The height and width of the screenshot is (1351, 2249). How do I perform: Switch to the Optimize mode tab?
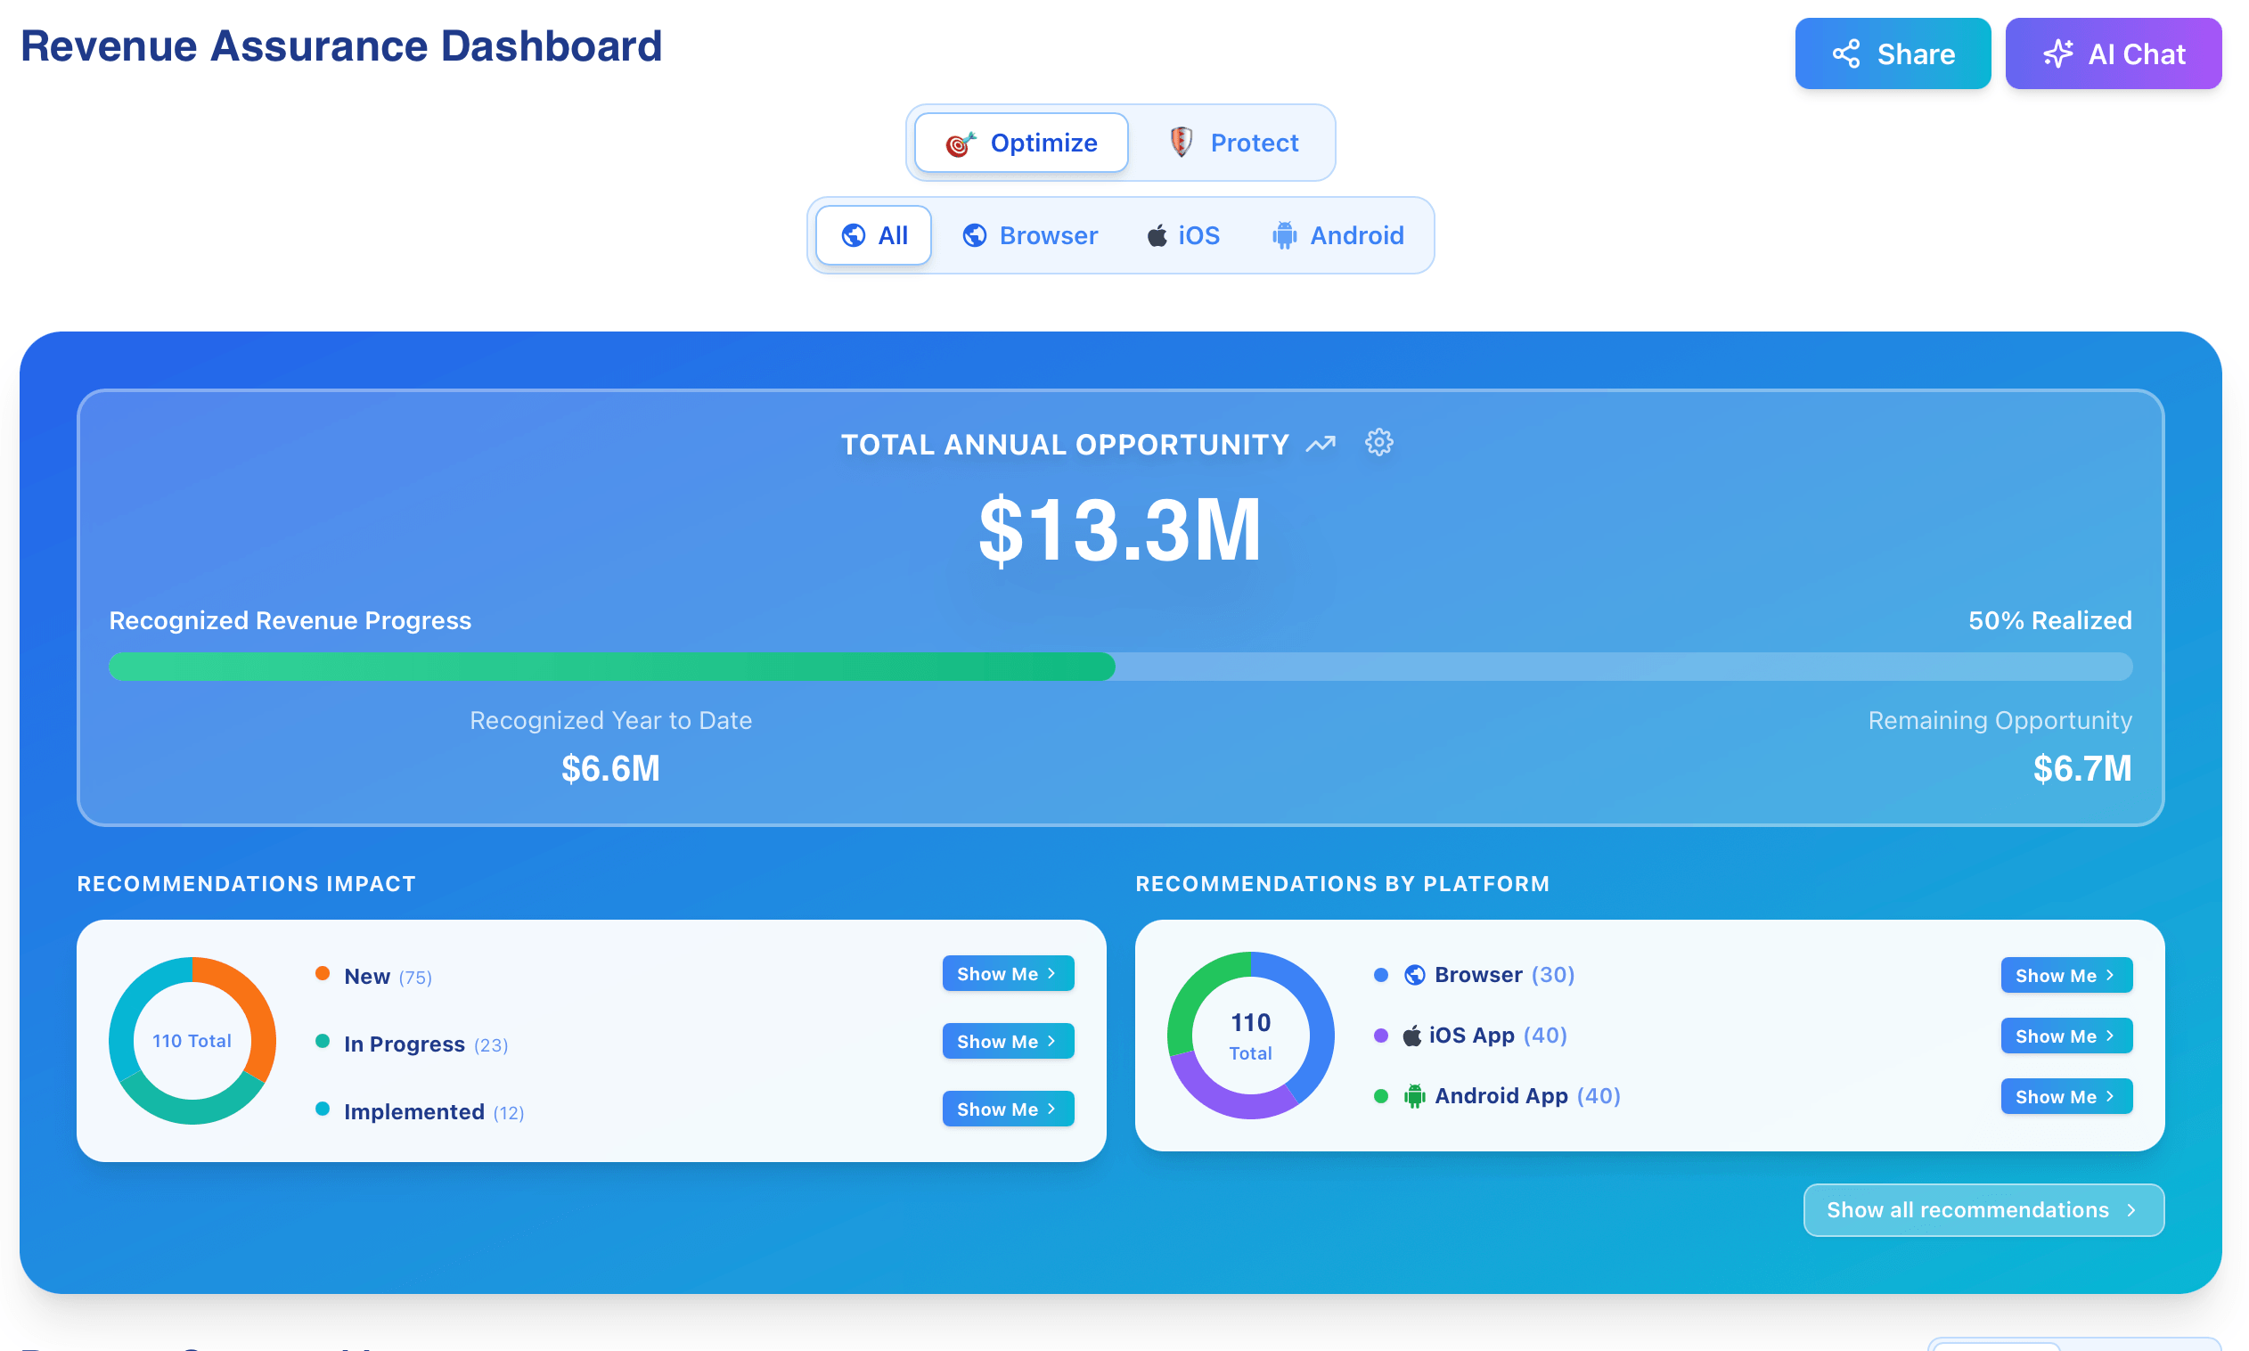[1021, 143]
